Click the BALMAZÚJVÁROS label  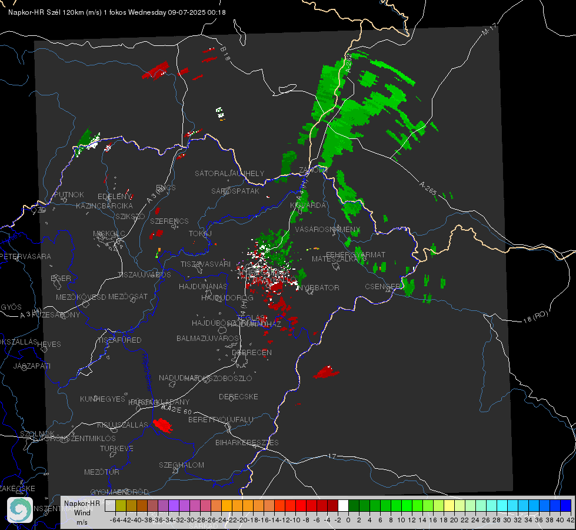208,338
